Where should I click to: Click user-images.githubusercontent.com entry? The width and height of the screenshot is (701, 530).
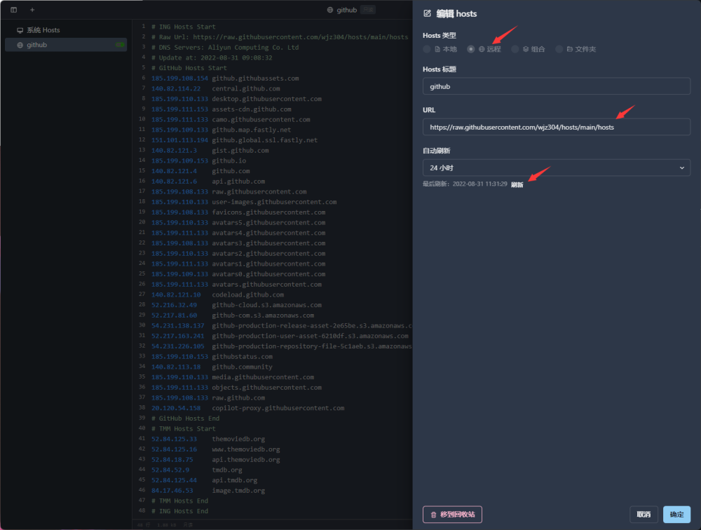[274, 202]
